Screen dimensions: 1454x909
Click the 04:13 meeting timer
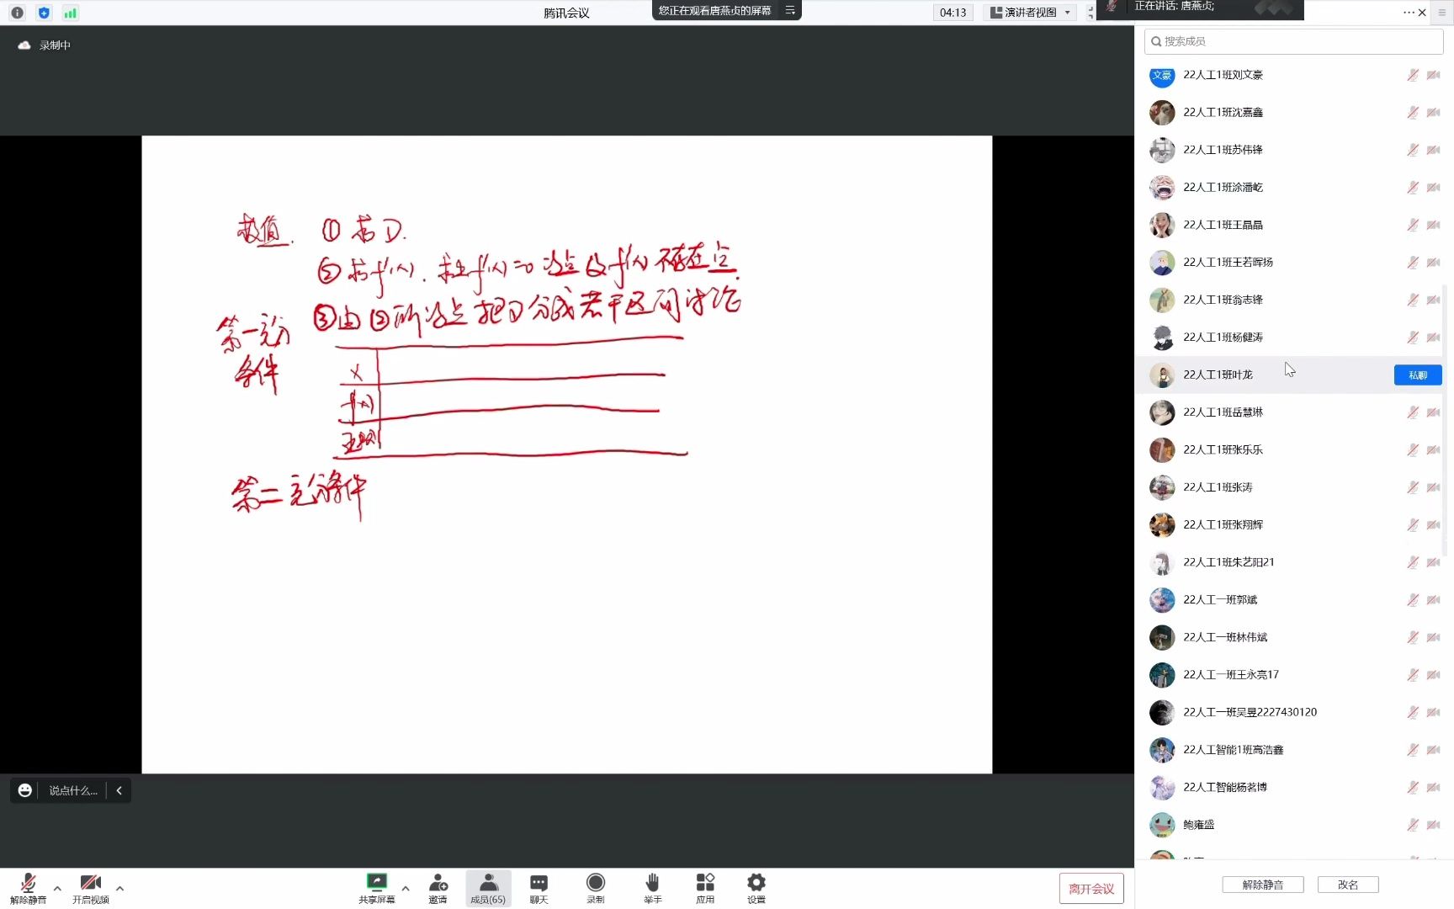tap(953, 13)
